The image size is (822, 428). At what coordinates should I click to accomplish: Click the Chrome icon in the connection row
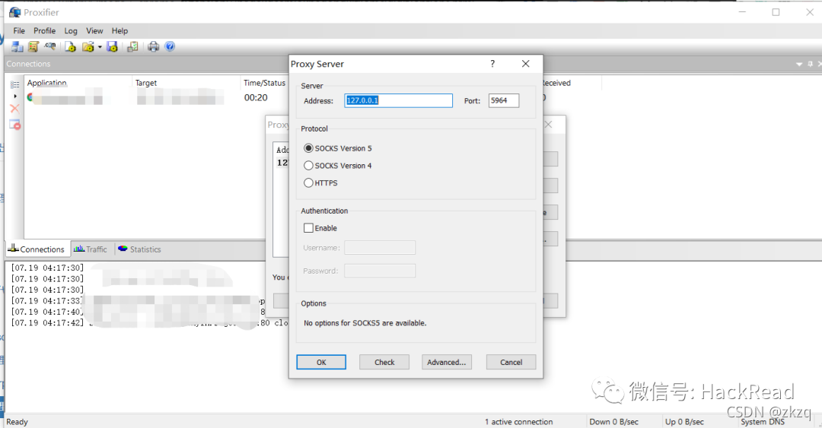pos(30,97)
